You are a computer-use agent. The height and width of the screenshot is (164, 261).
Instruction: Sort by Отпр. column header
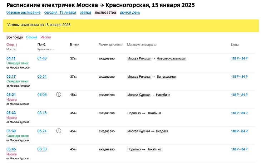click(x=10, y=45)
